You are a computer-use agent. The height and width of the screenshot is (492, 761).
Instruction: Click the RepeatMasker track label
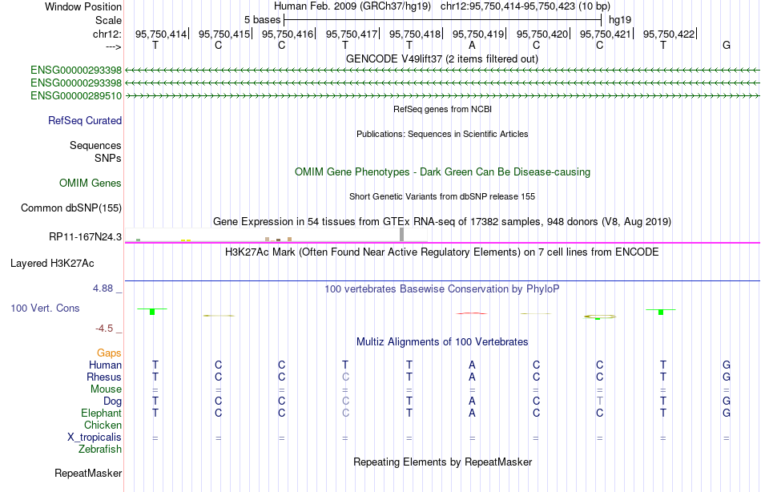coord(88,473)
